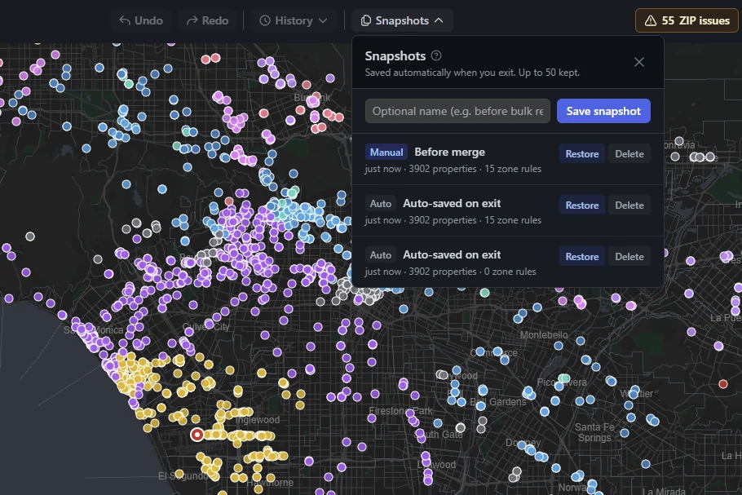Click Save snapshot button
Image resolution: width=742 pixels, height=495 pixels.
(603, 111)
